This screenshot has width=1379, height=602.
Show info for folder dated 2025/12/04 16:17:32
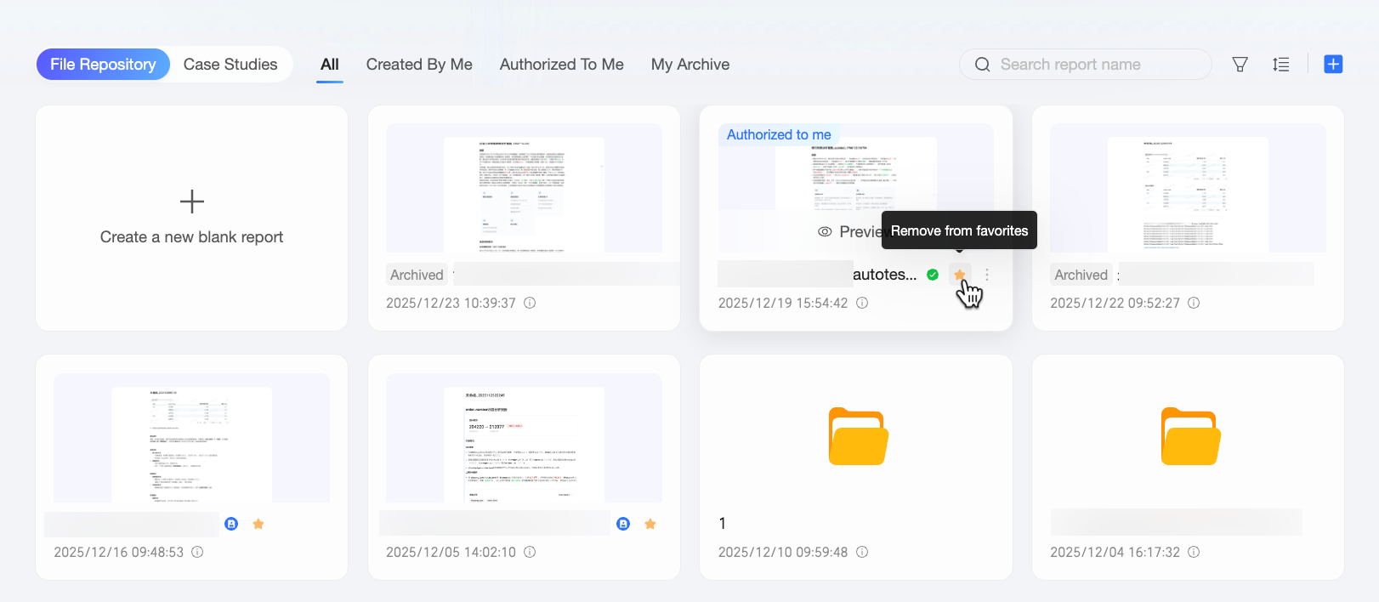(x=1194, y=552)
